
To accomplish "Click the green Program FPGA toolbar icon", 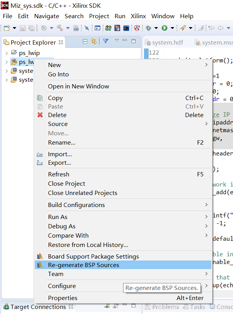I will pos(108,28).
